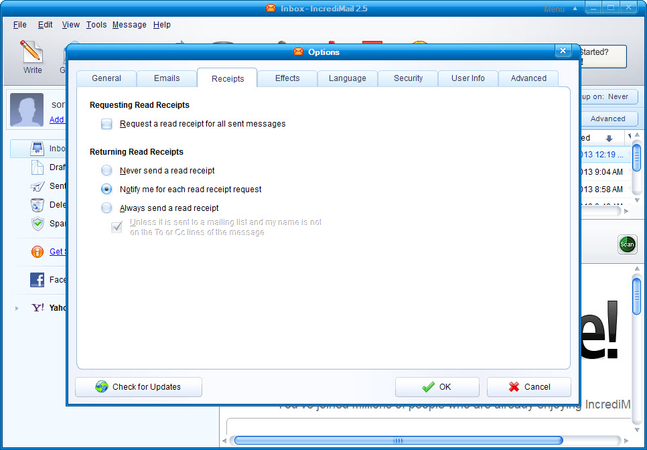The image size is (647, 450).
Task: Click the 9:04 AM message row
Action: (605, 172)
